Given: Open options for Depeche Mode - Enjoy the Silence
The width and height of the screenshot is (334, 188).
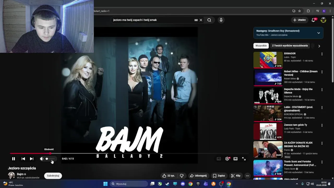Looking at the screenshot, I should pos(322,90).
